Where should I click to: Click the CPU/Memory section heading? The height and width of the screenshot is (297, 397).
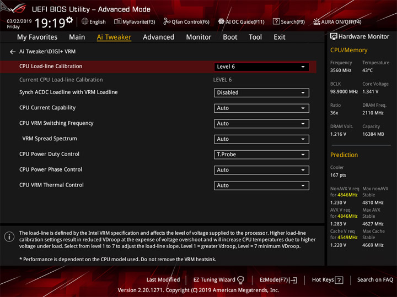[x=348, y=50]
